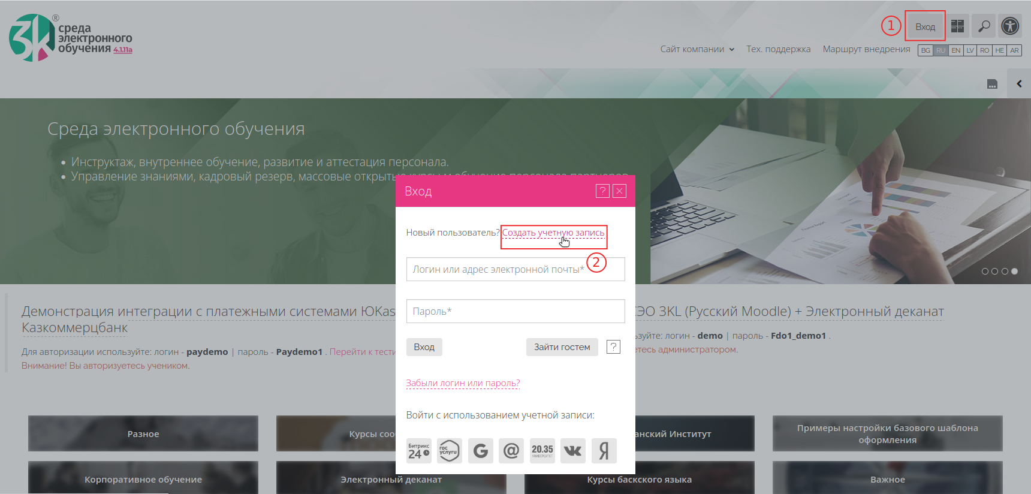This screenshot has height=494, width=1031.
Task: Sign in with Госуслуги icon
Action: (x=449, y=450)
